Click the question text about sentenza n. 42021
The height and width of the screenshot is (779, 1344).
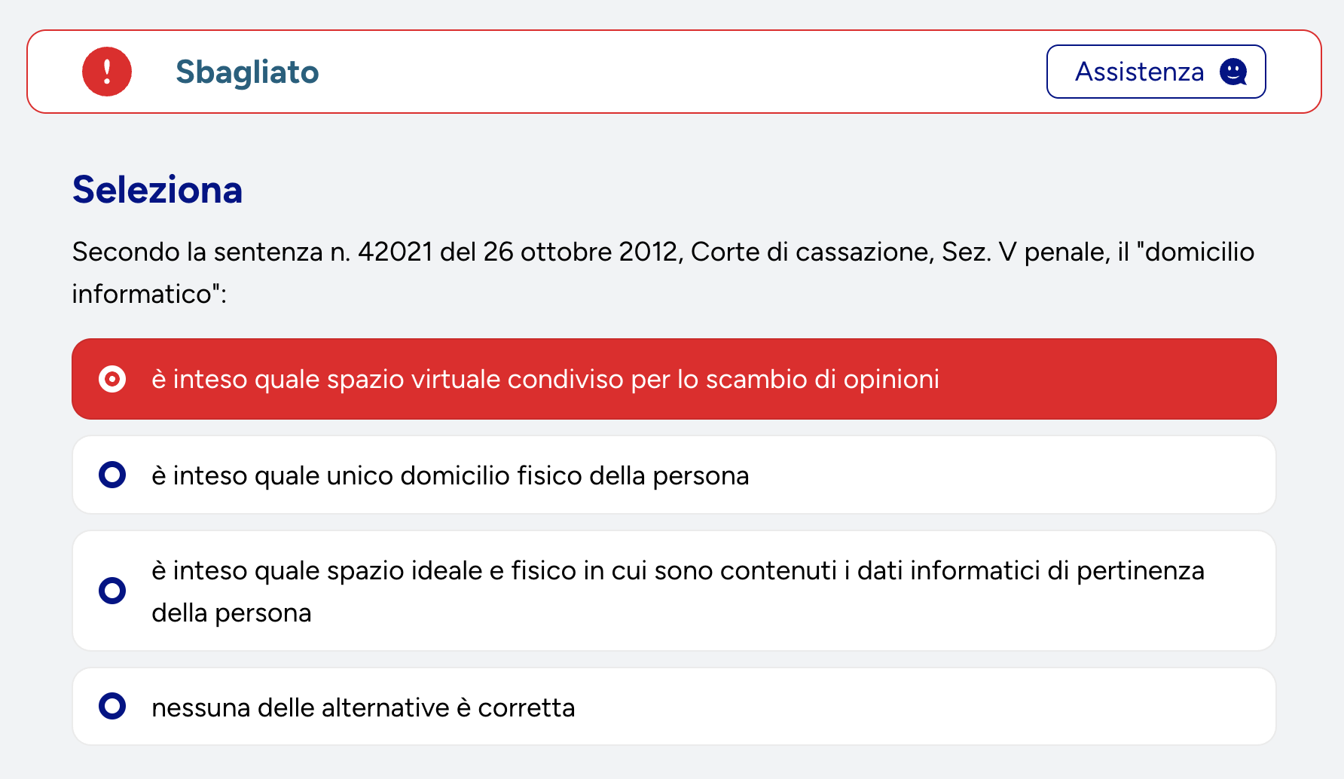tap(663, 252)
